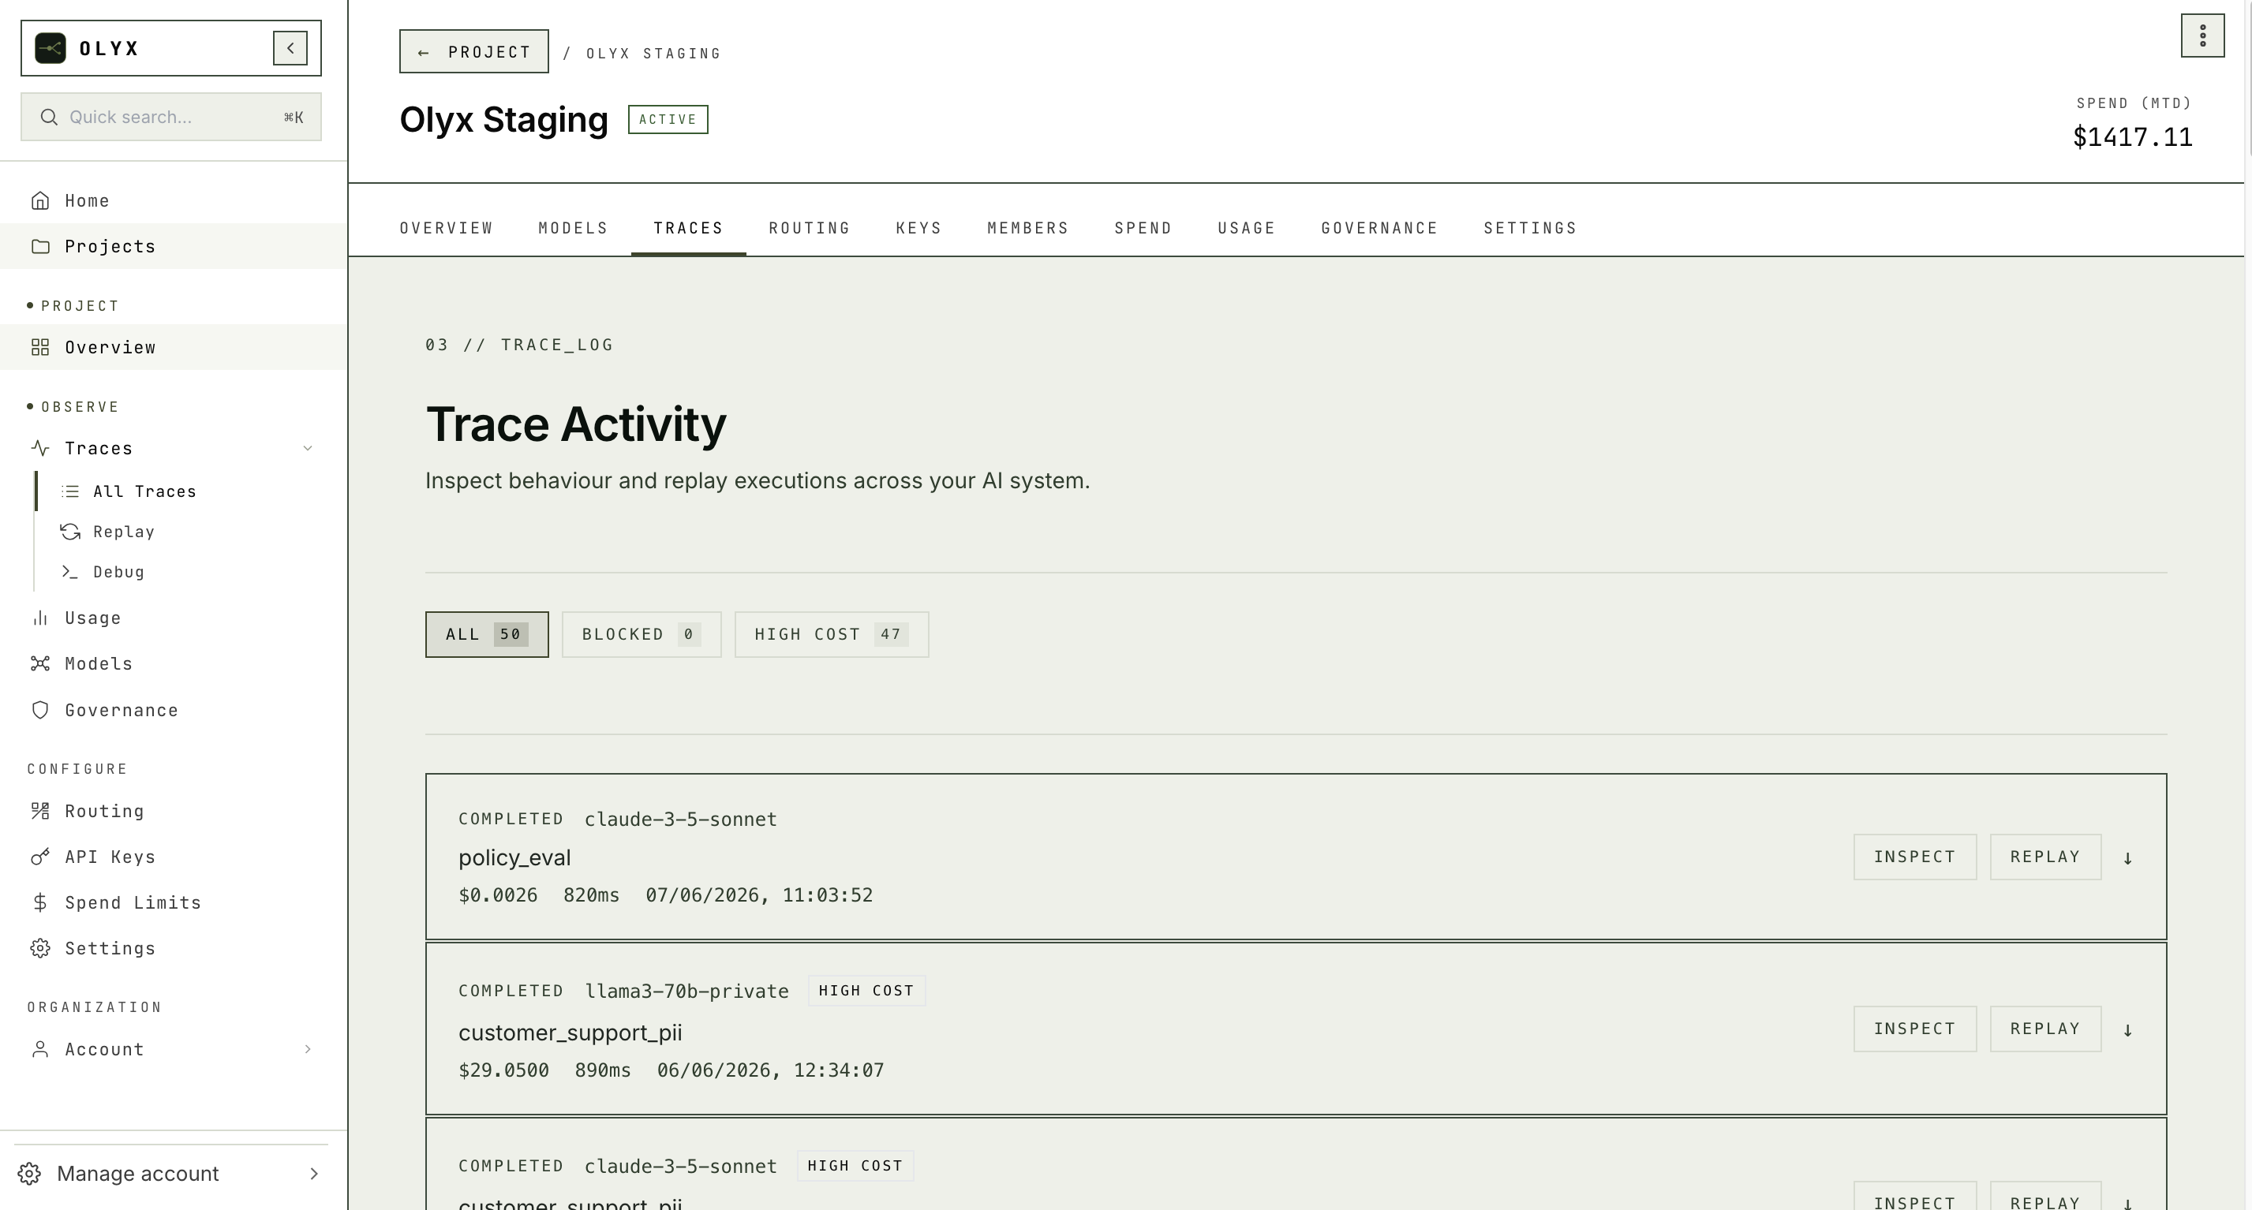Replay the llama3-70b-private customer_support_pii trace
The image size is (2252, 1210).
pos(2046,1029)
